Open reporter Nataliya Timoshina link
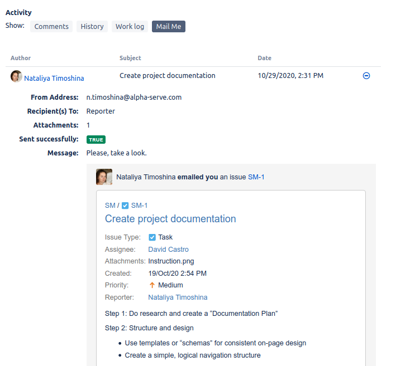This screenshot has width=396, height=366. coord(178,297)
